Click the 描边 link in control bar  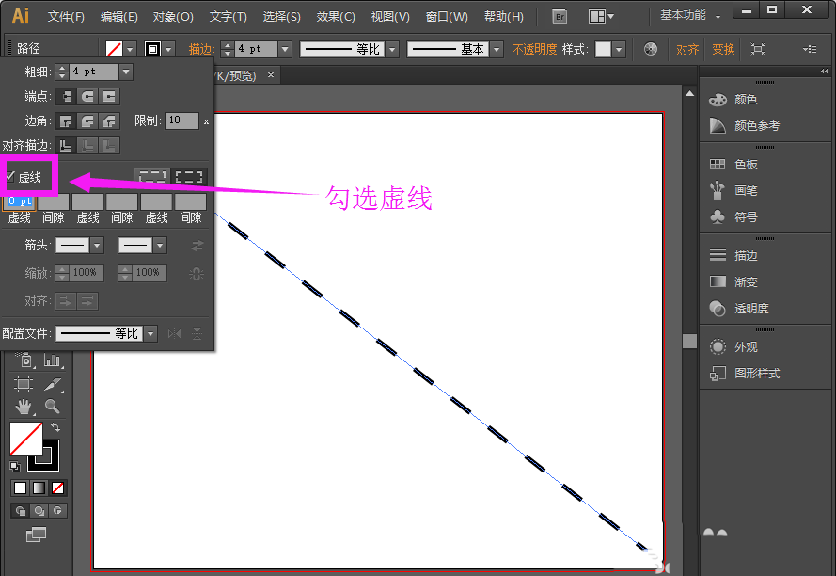(x=201, y=49)
